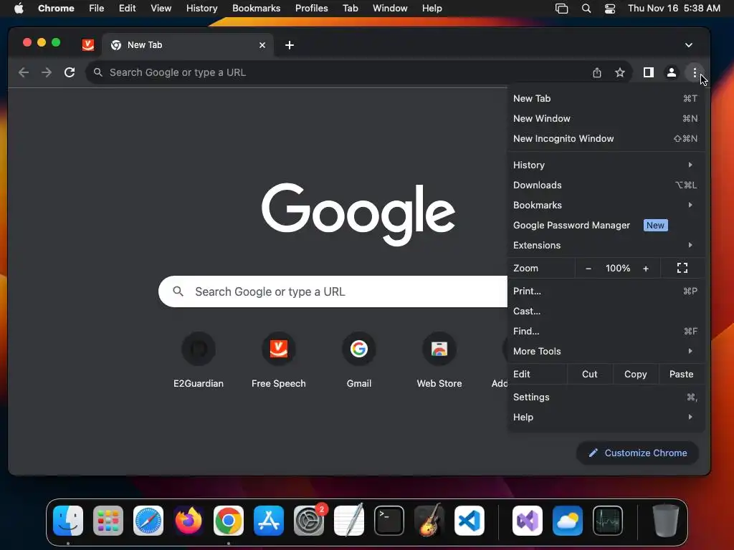Screen dimensions: 734x550
Task: Toggle the side panel icon in toolbar
Action: pos(648,72)
